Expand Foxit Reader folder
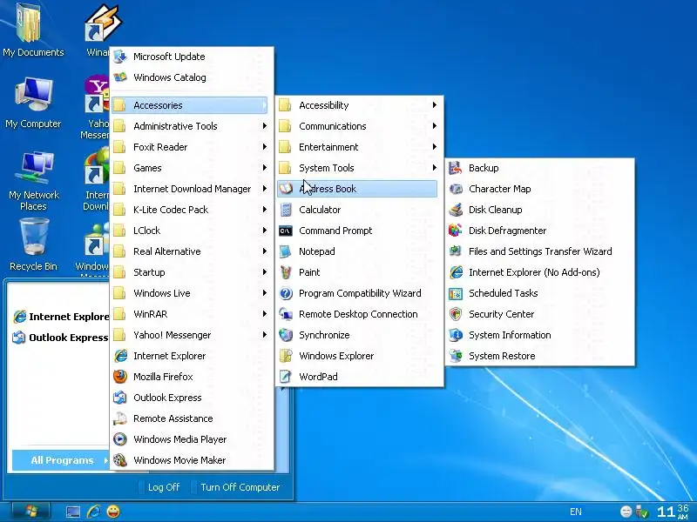 click(190, 147)
